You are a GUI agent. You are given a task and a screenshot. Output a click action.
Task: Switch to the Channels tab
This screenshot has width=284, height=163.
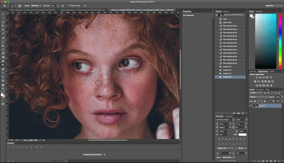[260, 89]
